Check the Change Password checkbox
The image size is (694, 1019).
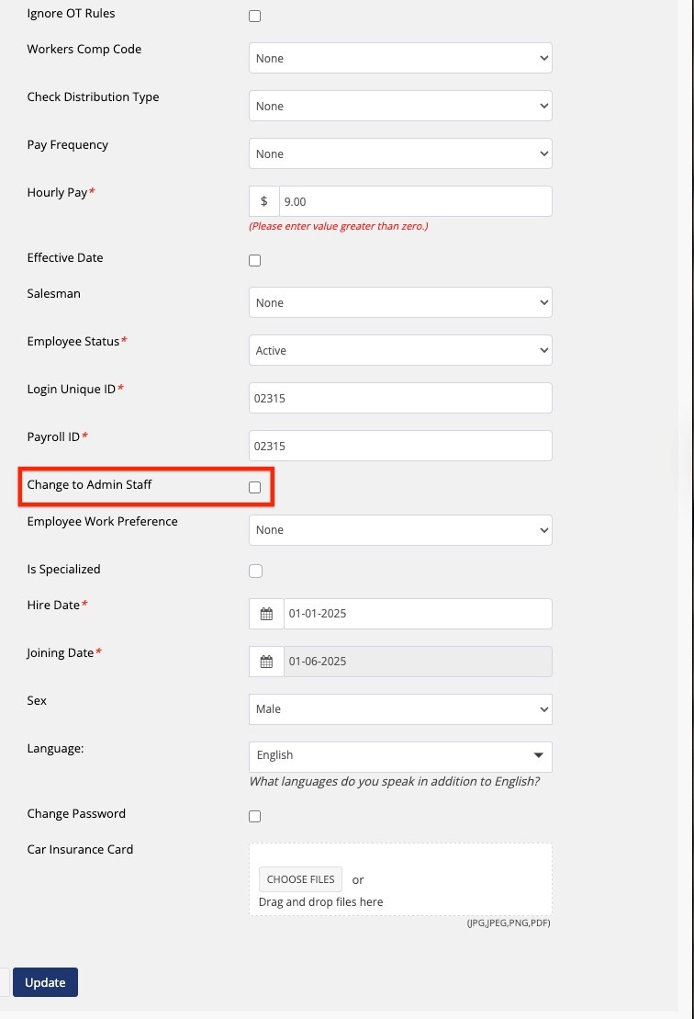[255, 816]
